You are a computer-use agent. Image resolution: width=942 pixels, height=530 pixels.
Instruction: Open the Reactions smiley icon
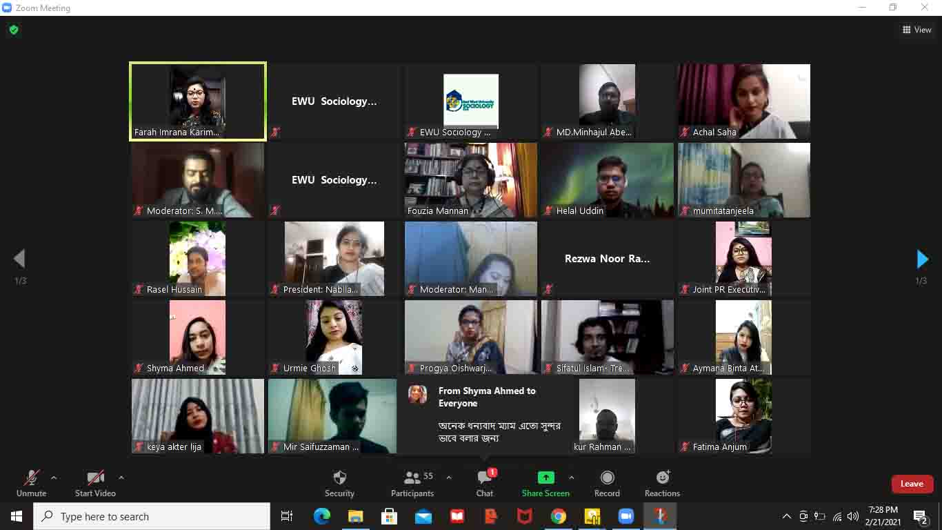click(x=662, y=478)
